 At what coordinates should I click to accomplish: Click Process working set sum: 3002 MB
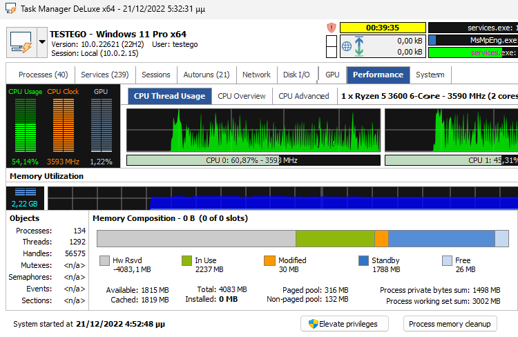click(x=443, y=301)
